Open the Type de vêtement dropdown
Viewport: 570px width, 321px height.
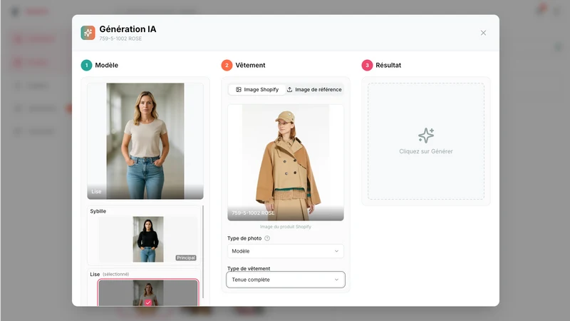(x=286, y=280)
